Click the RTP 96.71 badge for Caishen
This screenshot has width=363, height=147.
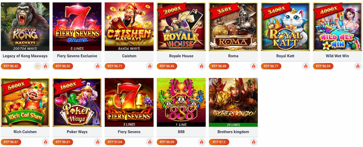[115, 66]
